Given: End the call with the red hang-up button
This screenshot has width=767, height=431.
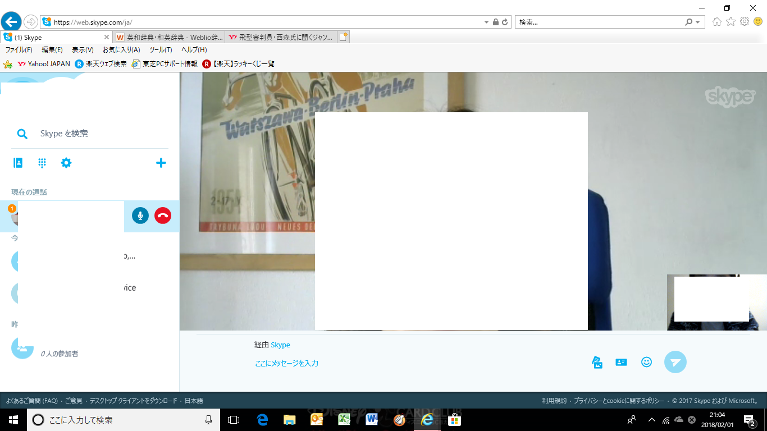Looking at the screenshot, I should coord(163,215).
